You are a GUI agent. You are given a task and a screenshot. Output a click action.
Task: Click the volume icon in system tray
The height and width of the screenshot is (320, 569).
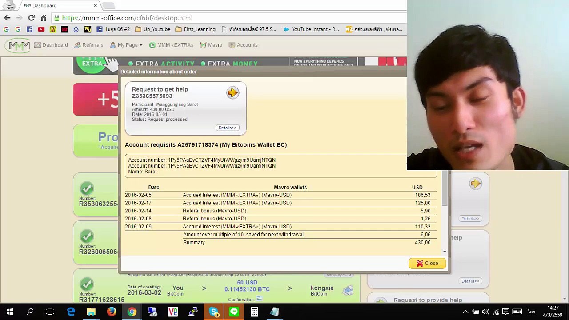point(485,312)
